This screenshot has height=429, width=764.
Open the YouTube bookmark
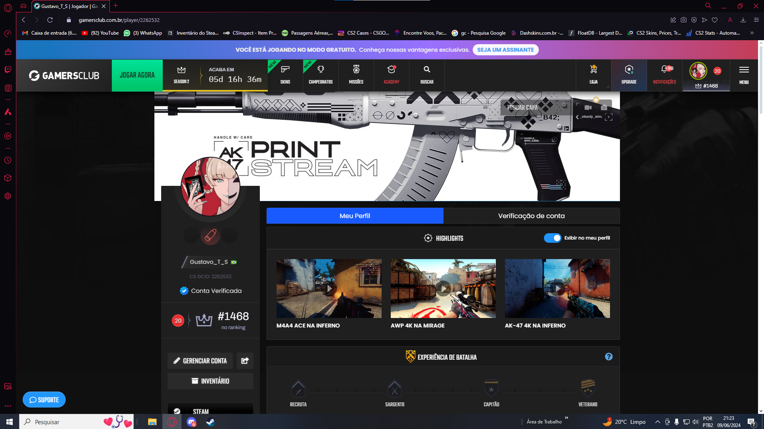tap(100, 33)
